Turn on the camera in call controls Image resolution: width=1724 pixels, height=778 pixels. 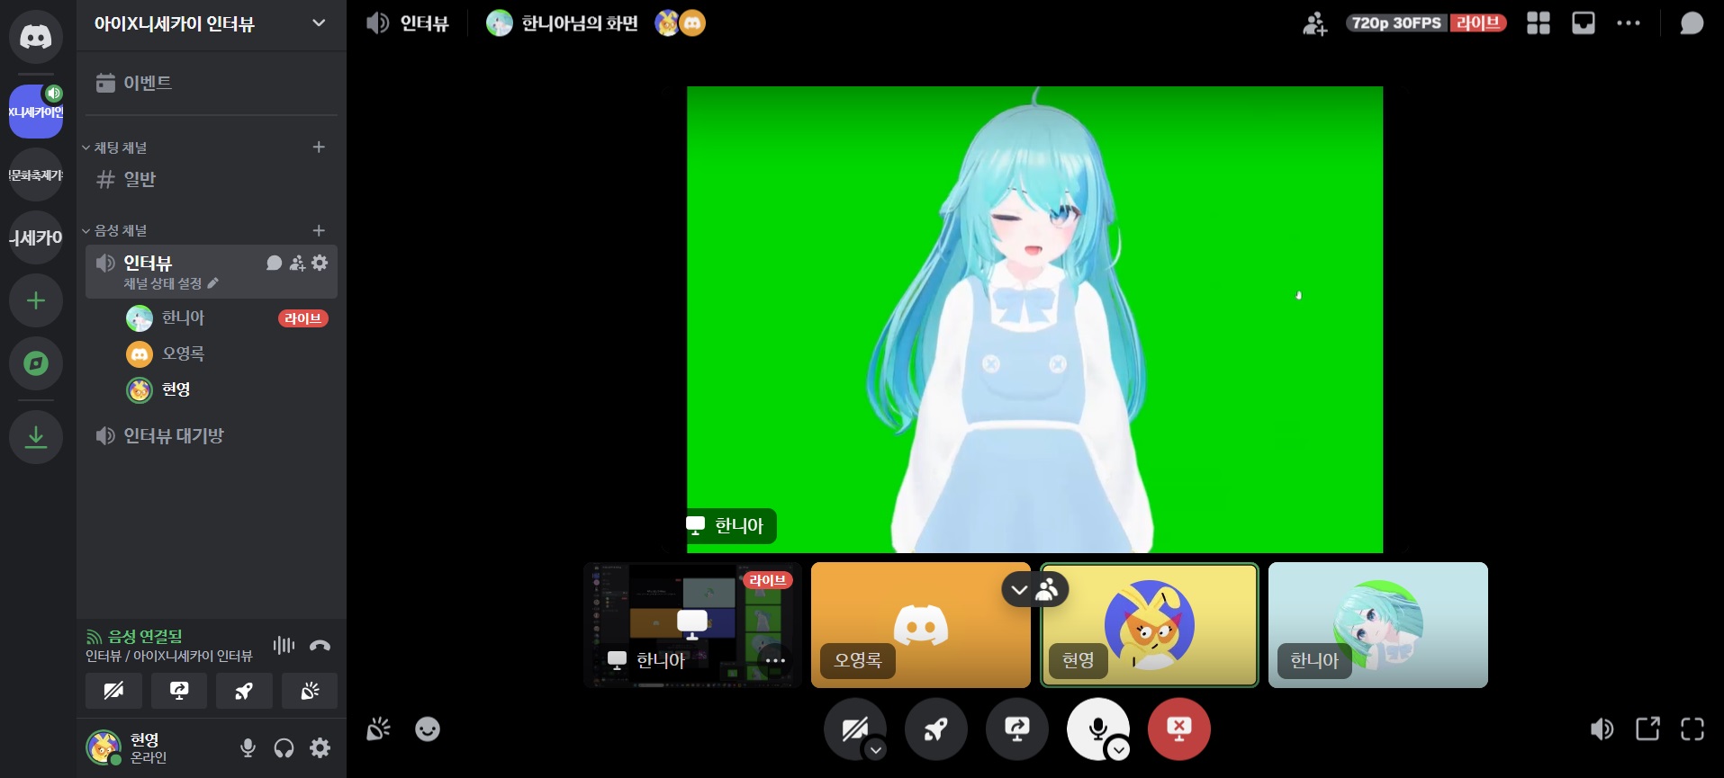tap(852, 727)
